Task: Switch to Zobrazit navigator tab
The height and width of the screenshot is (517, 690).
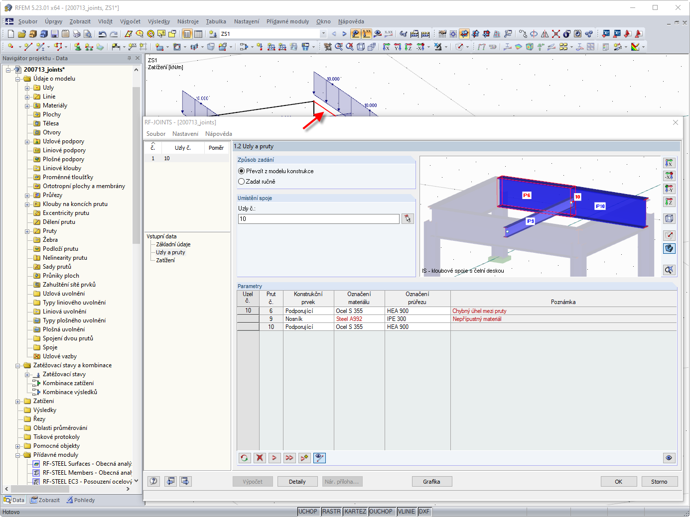Action: click(x=45, y=500)
